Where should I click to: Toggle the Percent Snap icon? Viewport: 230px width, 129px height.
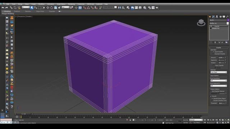click(x=92, y=8)
